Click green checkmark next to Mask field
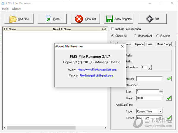This screenshot has width=178, height=133. (169, 98)
